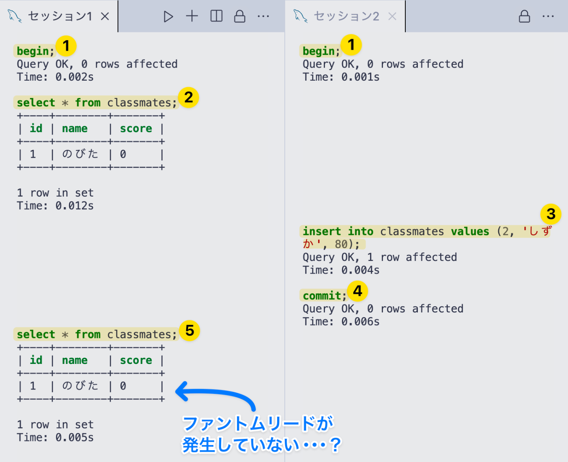Add new tab with plus icon in セッション1

click(192, 16)
